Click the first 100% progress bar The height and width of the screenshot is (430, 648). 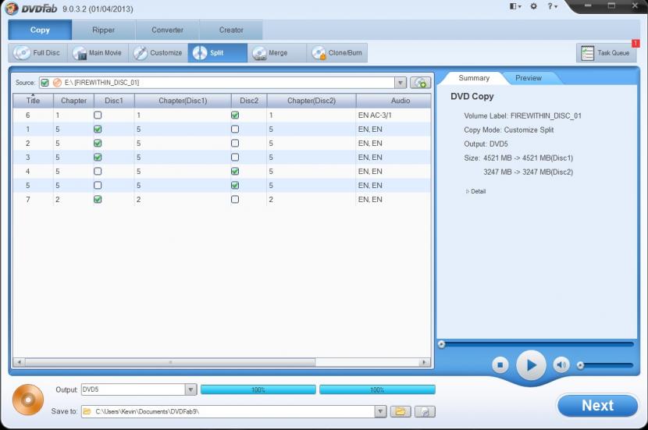tap(258, 389)
